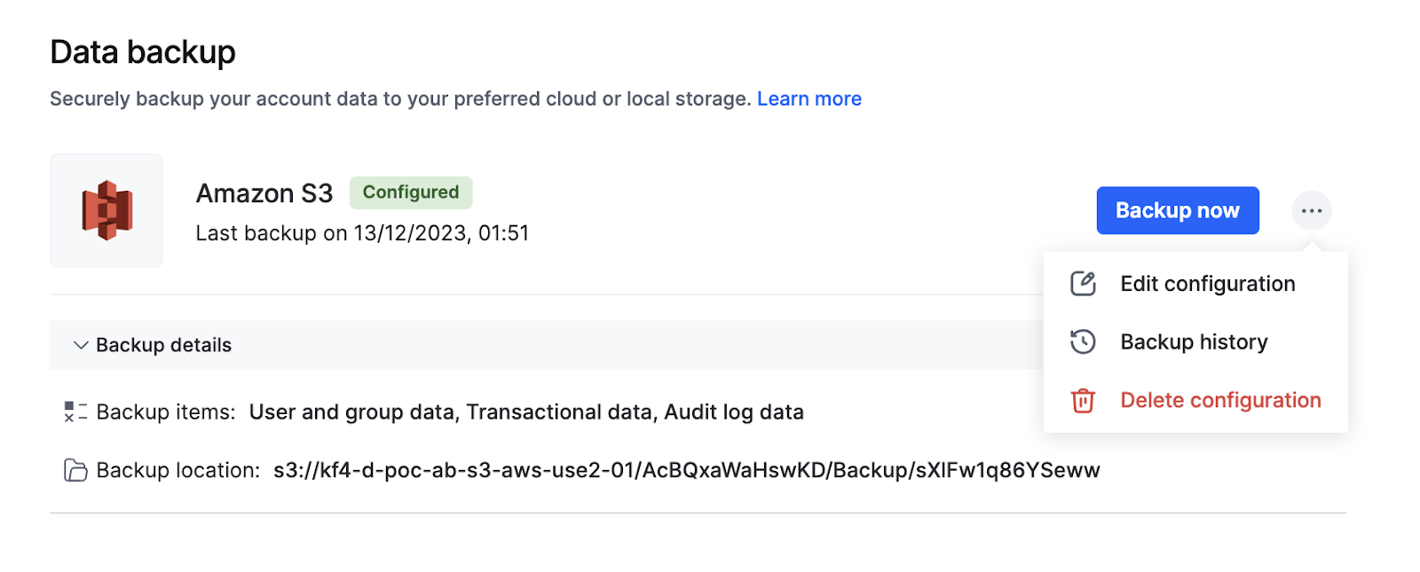Click the Data backup heading
Screen dimensions: 1420x572
pos(143,52)
